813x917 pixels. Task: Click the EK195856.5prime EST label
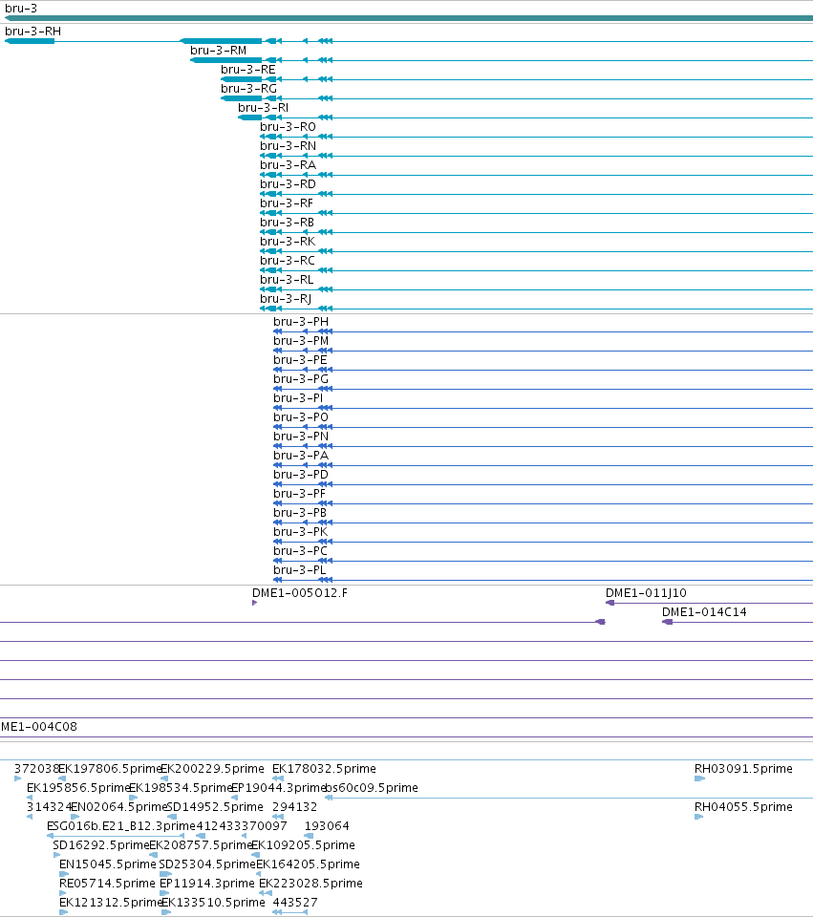coord(77,788)
